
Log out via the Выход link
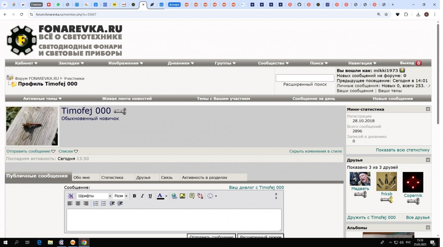[410, 63]
